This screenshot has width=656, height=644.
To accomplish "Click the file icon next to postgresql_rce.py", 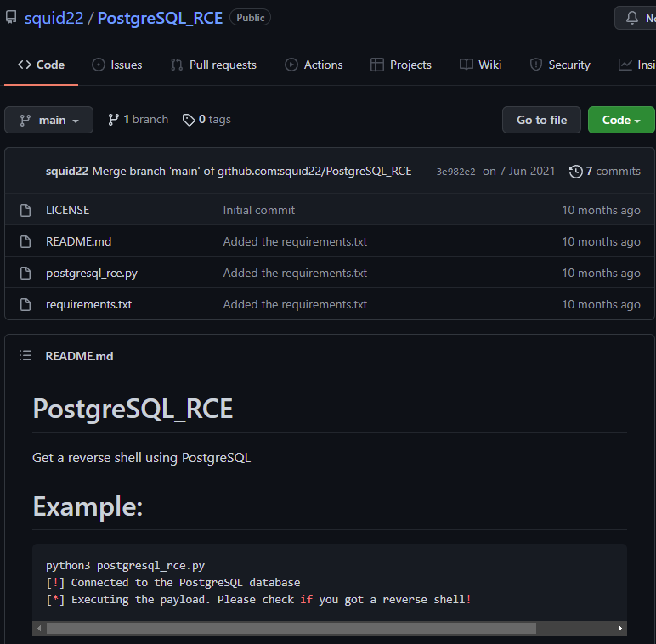I will (x=25, y=273).
